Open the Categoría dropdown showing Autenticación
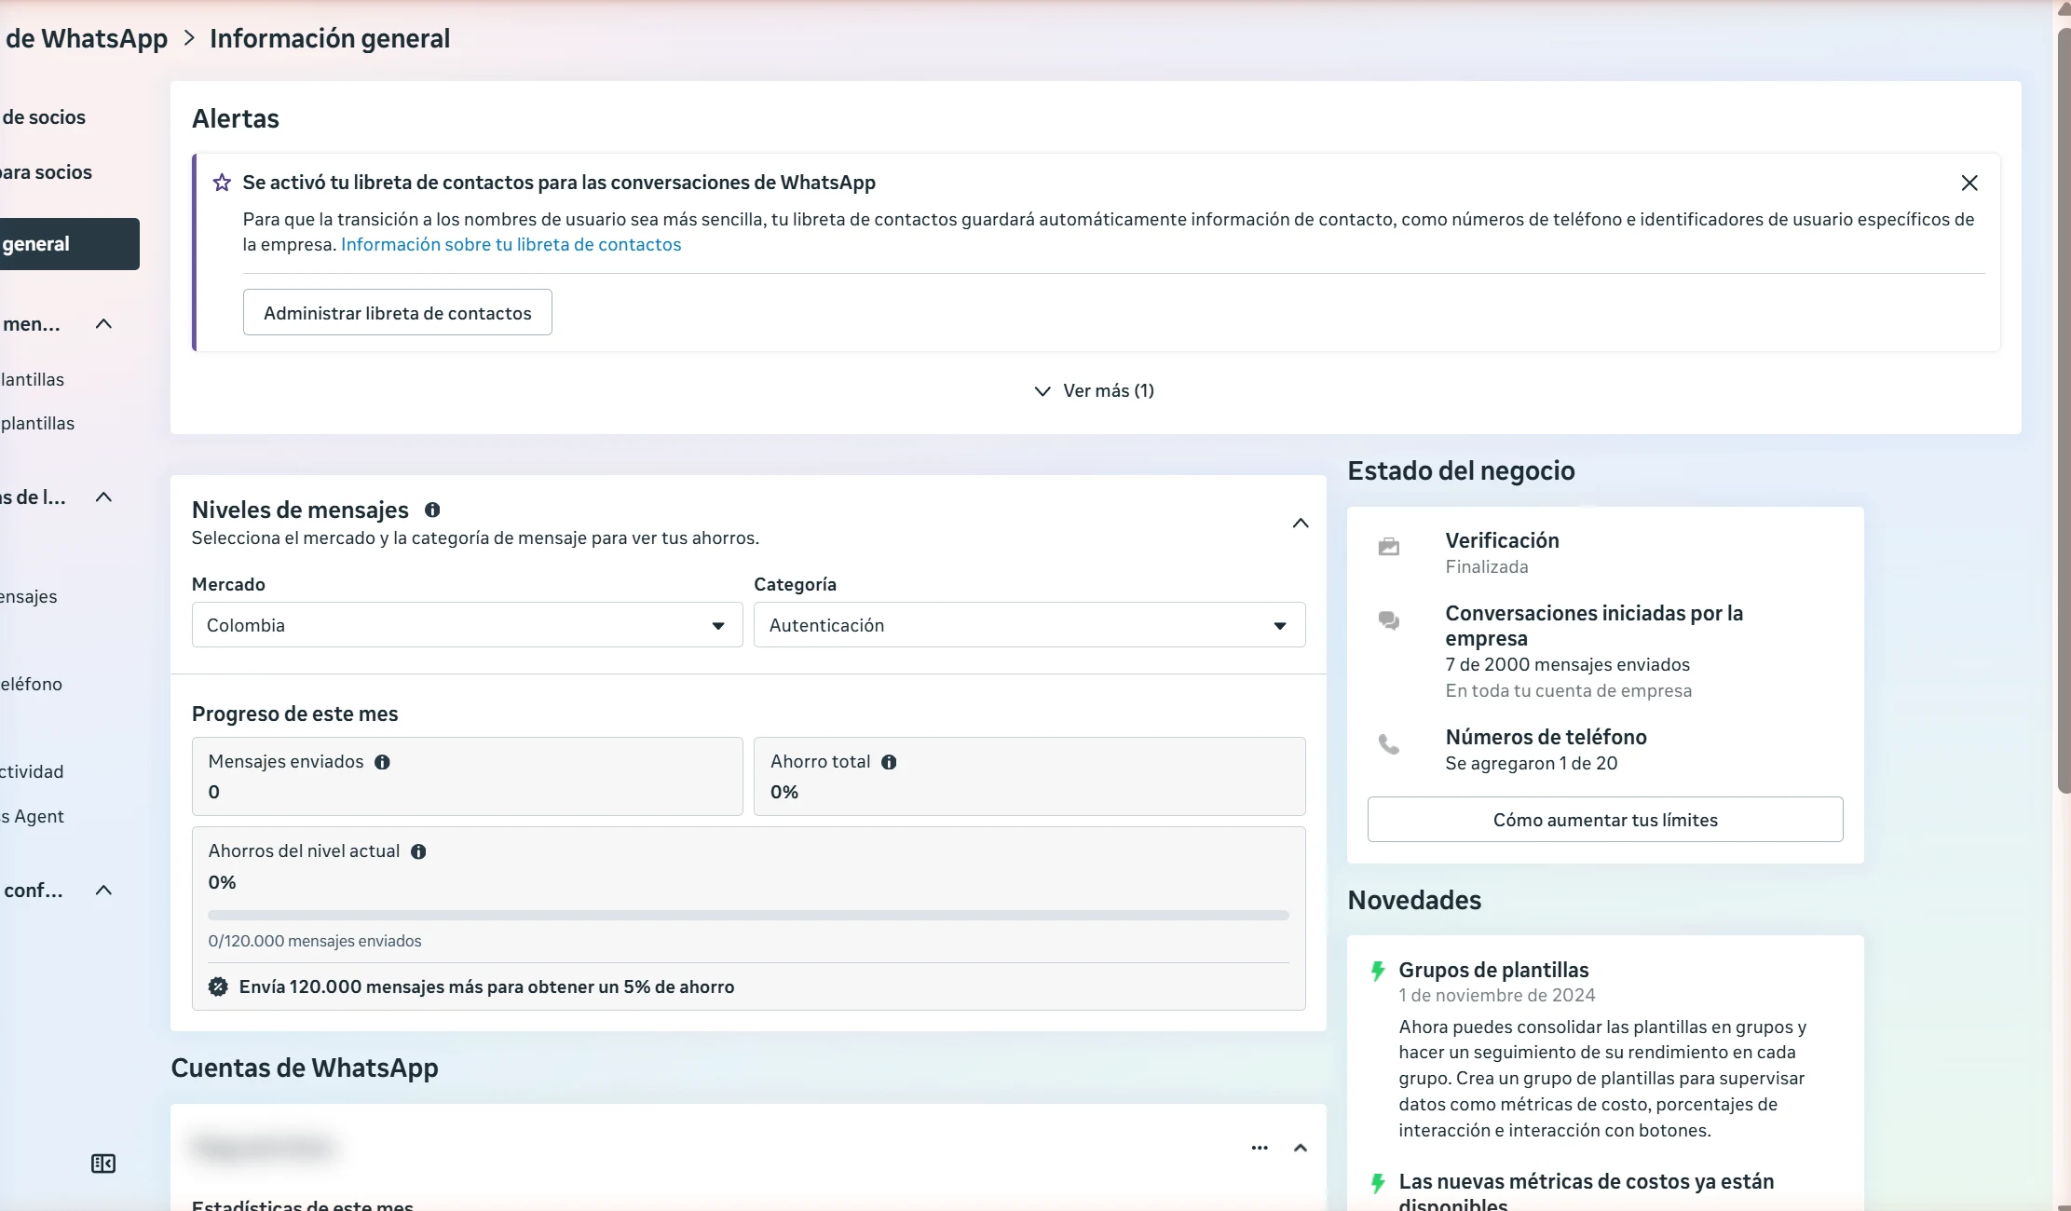Viewport: 2071px width, 1211px height. pyautogui.click(x=1029, y=625)
